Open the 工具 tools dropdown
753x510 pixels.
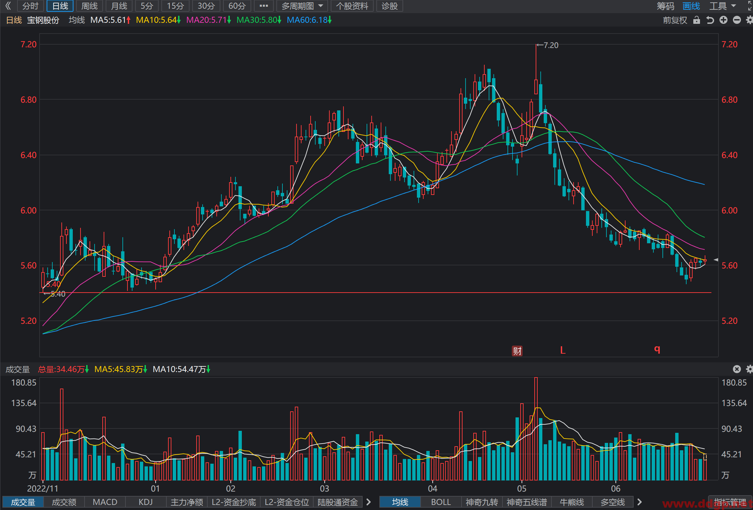(x=722, y=6)
